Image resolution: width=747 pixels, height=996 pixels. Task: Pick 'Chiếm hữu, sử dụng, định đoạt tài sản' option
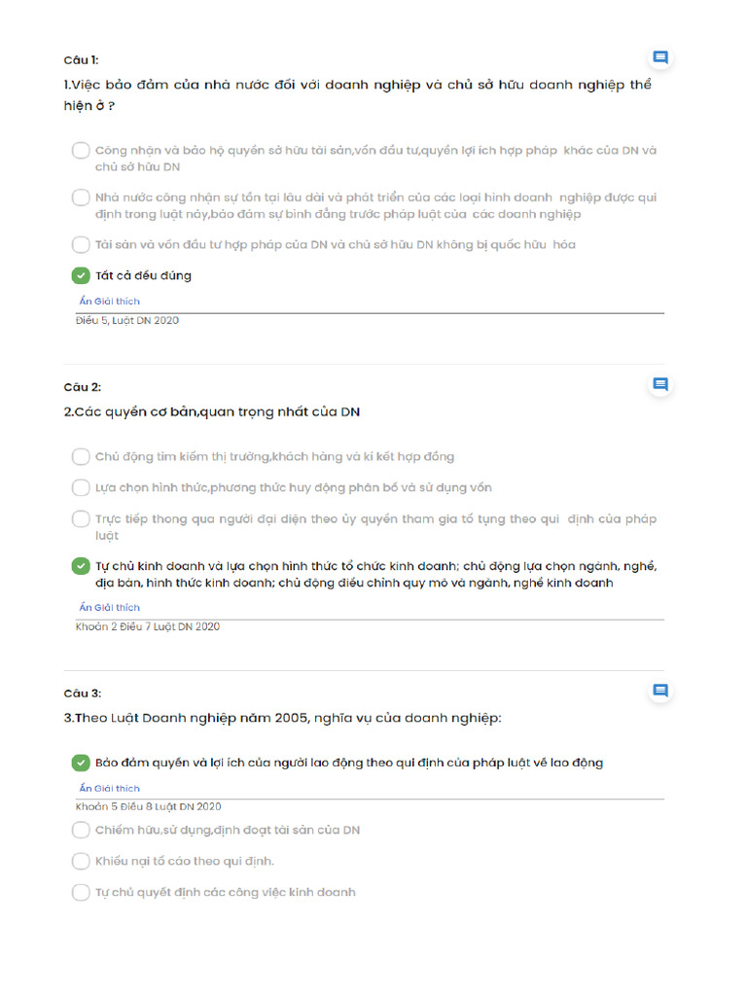coord(81,830)
